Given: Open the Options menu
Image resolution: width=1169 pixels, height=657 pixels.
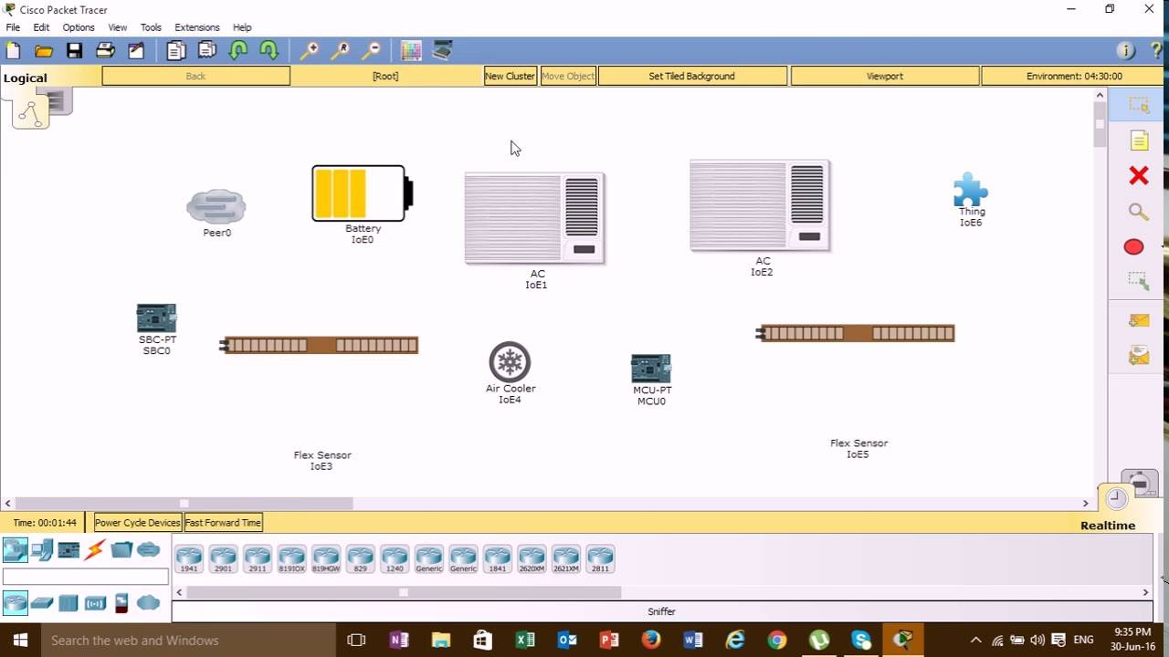Looking at the screenshot, I should 79,27.
